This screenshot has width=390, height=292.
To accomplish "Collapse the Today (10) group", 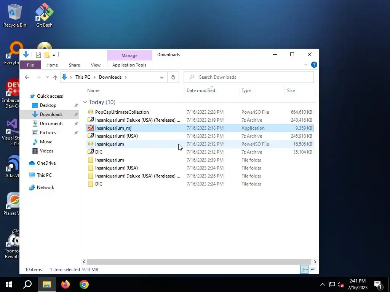I will click(85, 102).
